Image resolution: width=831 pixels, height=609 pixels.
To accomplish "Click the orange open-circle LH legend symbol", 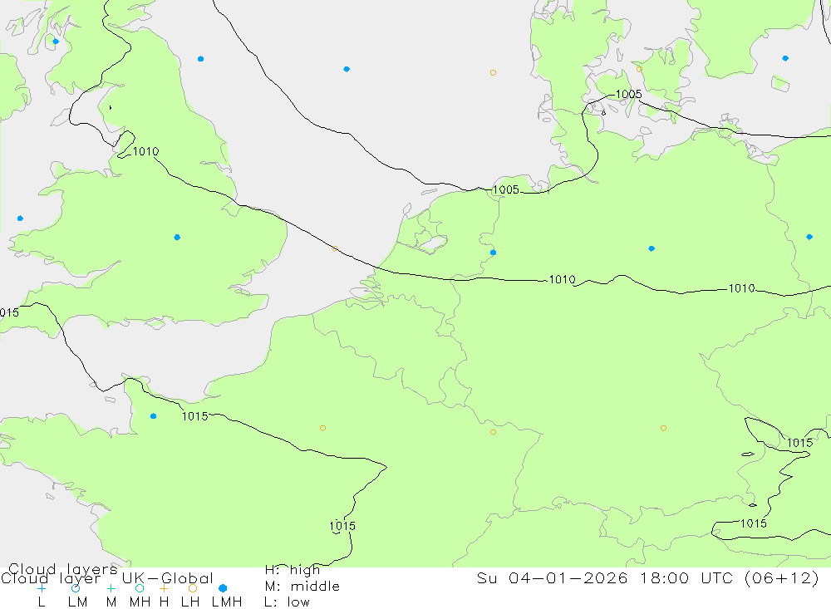I will (x=193, y=588).
